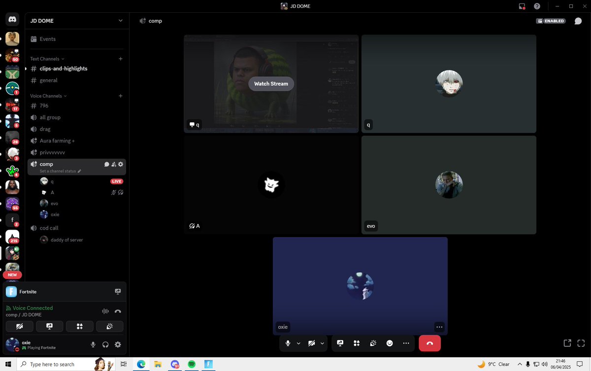The image size is (591, 371).
Task: Share screen from the bottom call toolbar
Action: [340, 343]
